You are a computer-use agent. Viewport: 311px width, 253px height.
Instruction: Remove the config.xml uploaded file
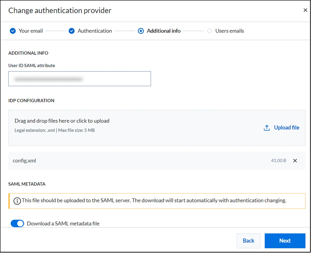pos(295,161)
